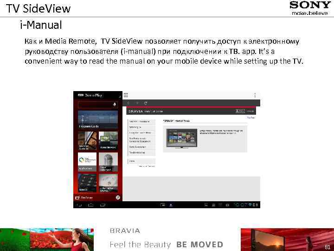The image size is (334, 251).
Task: Open the grid list icon above the browser
Action: tap(126, 95)
